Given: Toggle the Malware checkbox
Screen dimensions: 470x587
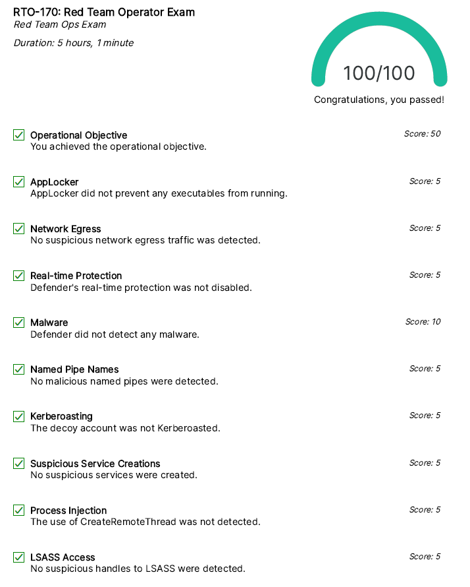Looking at the screenshot, I should (x=19, y=323).
